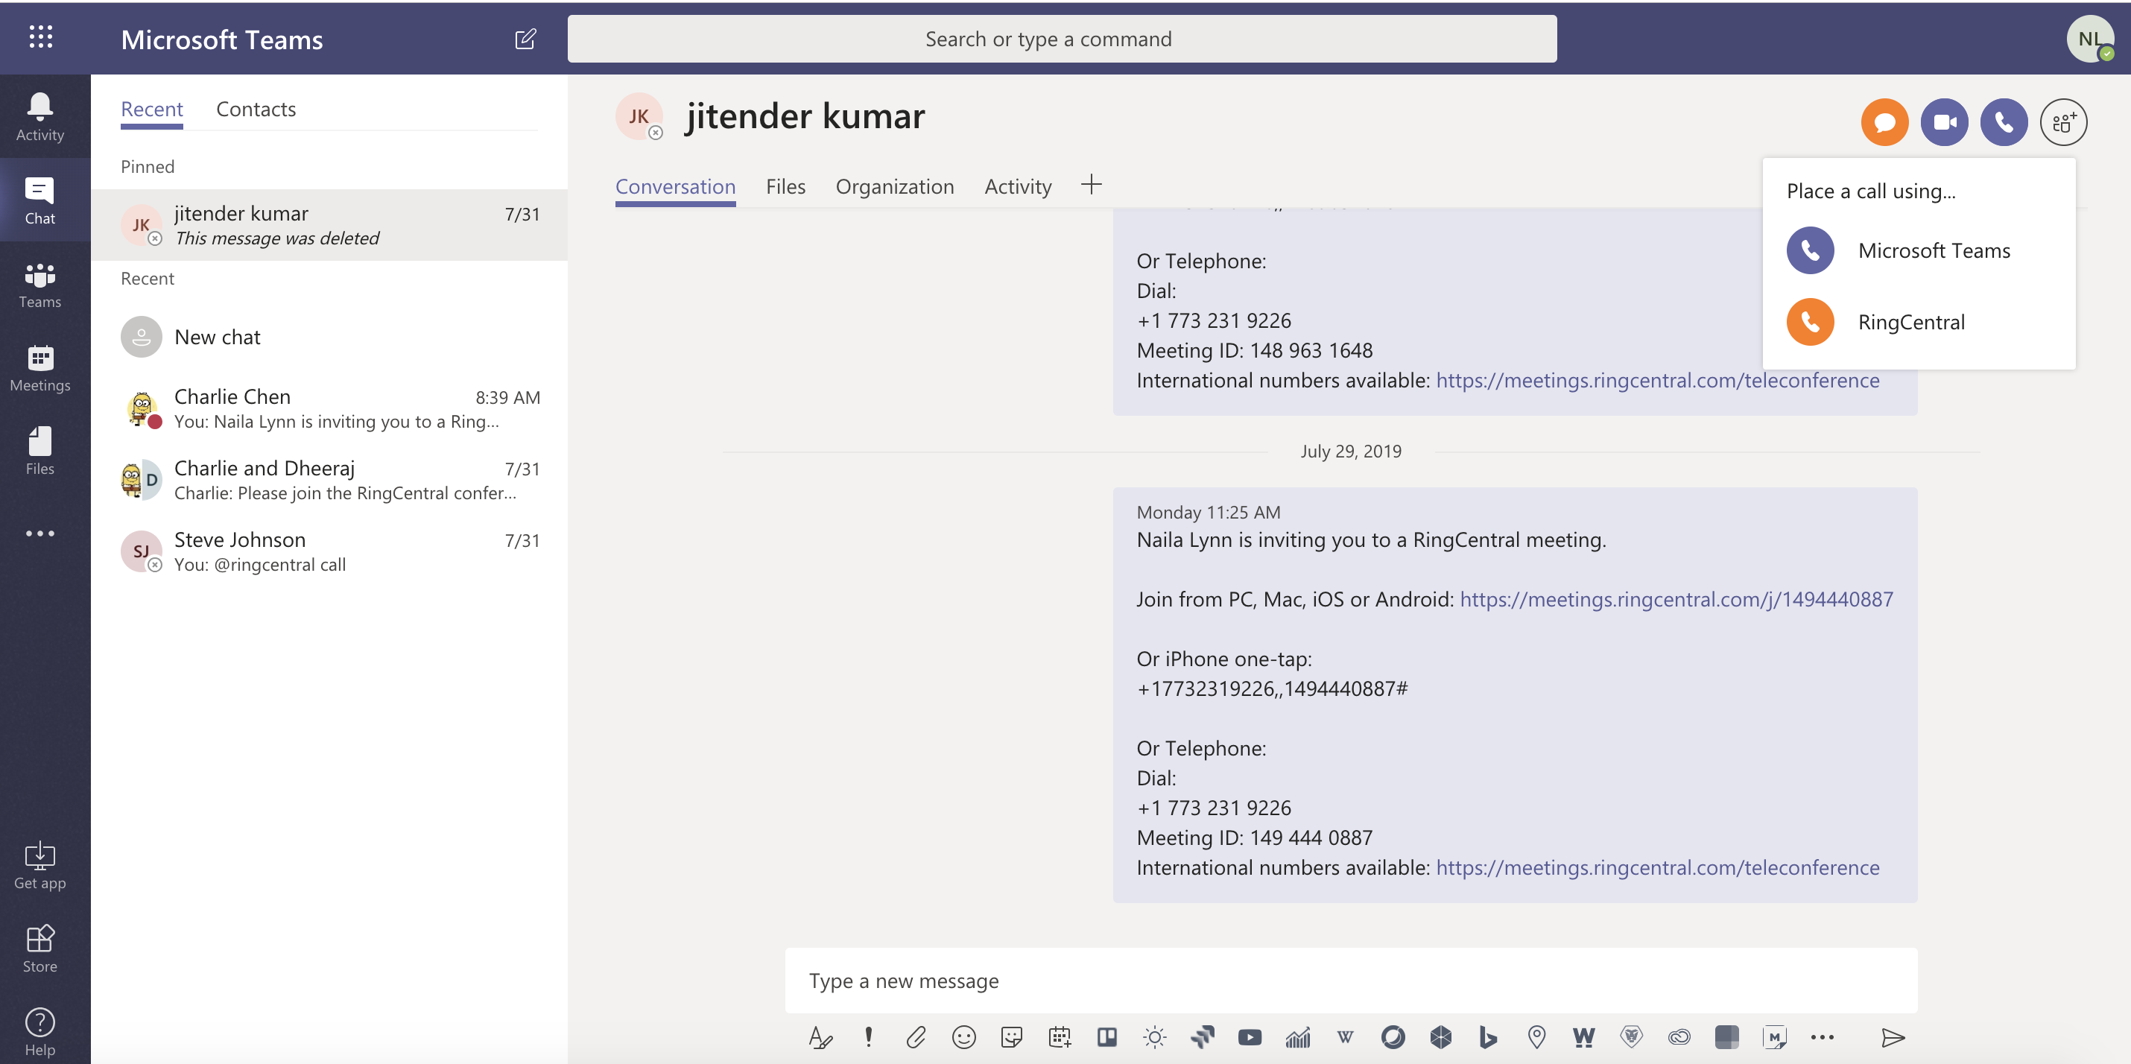Place call using Microsoft Teams option
Screen dimensions: 2131x1064
coord(1918,250)
